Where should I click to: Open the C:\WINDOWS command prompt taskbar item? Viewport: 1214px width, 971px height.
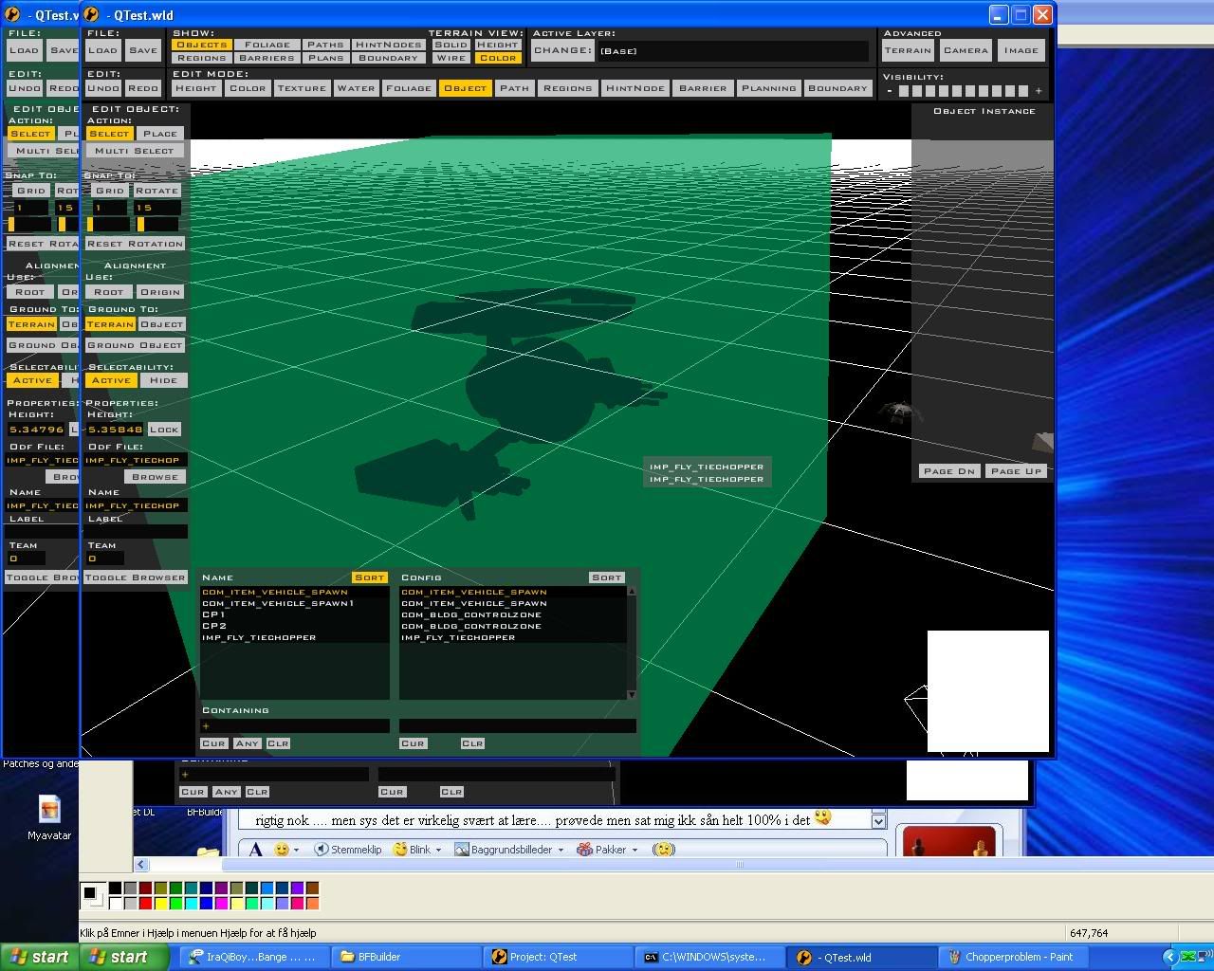(x=708, y=957)
